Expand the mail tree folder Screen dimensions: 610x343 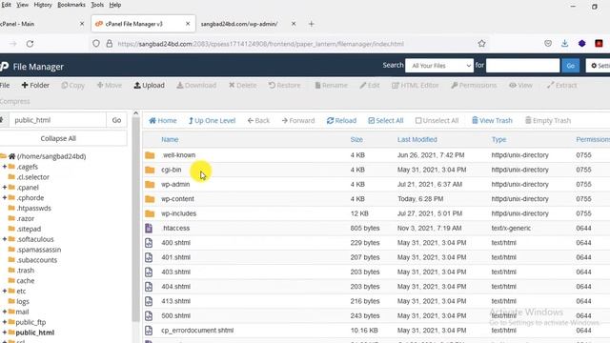tap(4, 312)
